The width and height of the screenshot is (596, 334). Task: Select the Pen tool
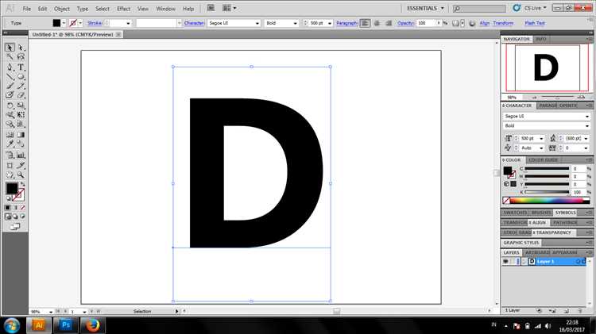10,67
